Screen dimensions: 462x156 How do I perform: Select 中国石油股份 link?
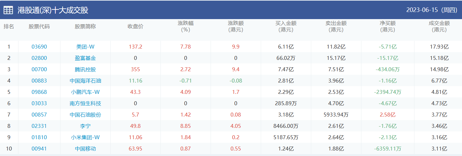pyautogui.click(x=85, y=115)
